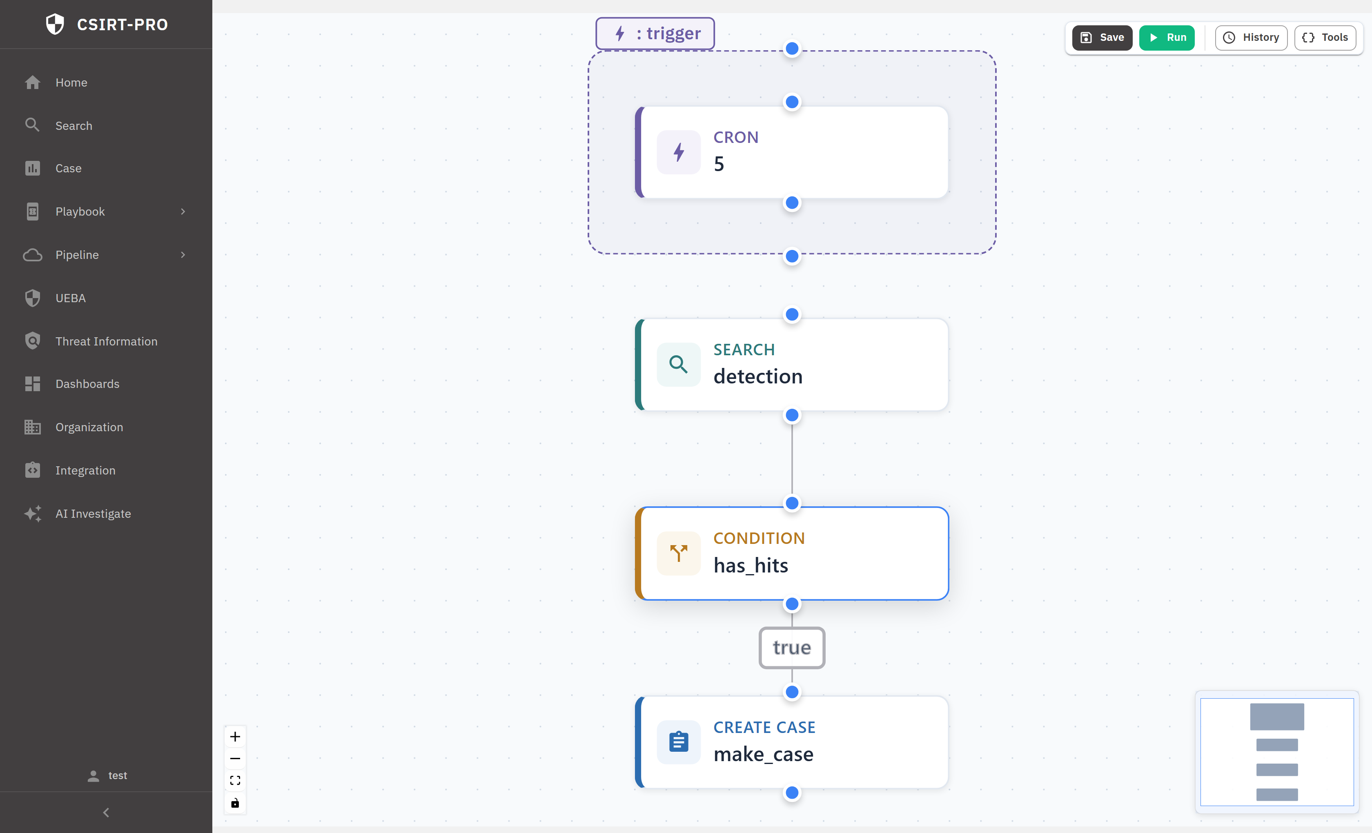Click the trigger group label
This screenshot has height=833, width=1372.
pyautogui.click(x=655, y=33)
